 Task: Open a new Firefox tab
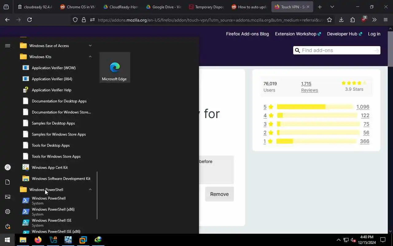[320, 7]
